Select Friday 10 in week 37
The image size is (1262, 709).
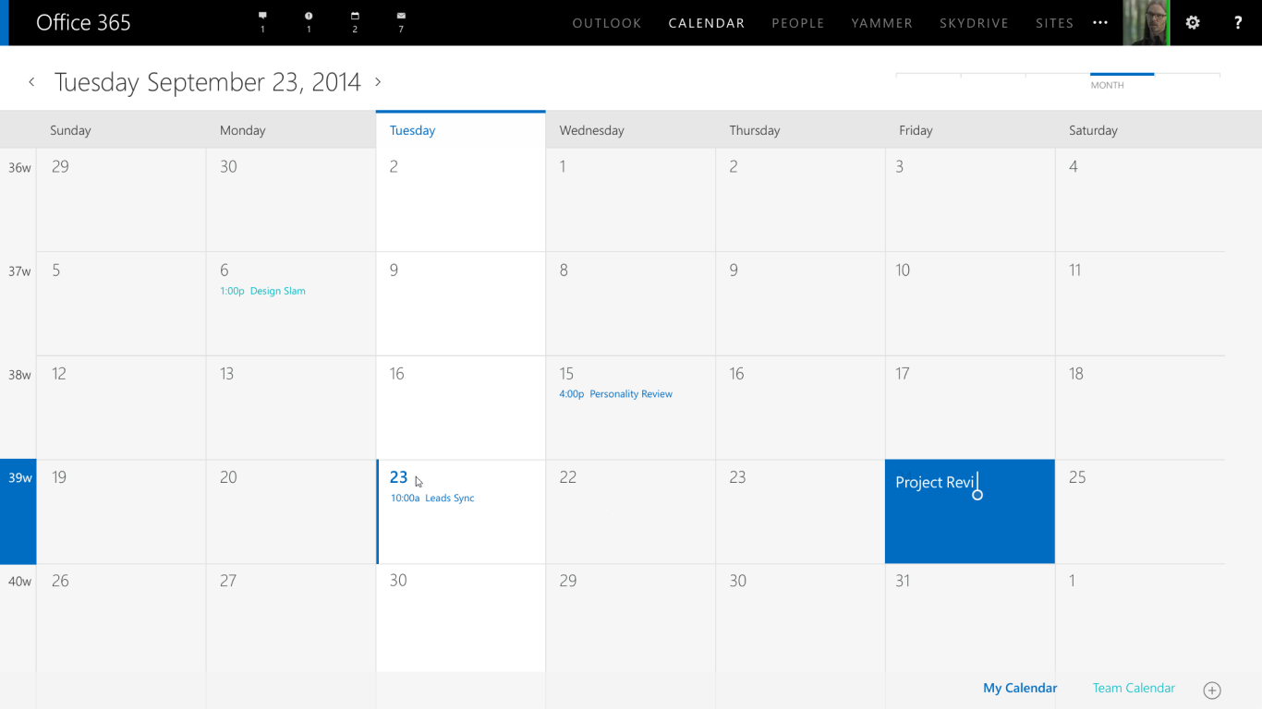(x=970, y=304)
